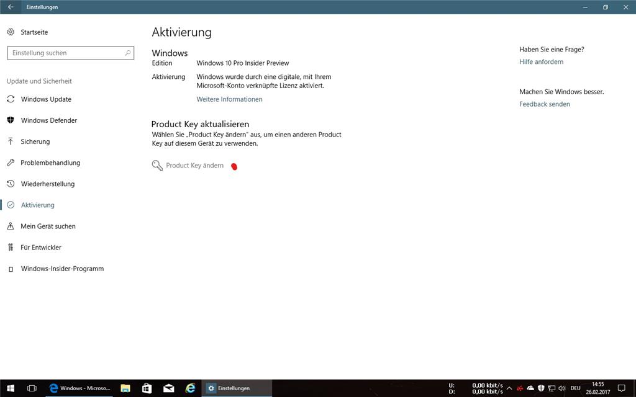Click 'Product Key ändern' button
This screenshot has width=636, height=397.
tap(188, 165)
